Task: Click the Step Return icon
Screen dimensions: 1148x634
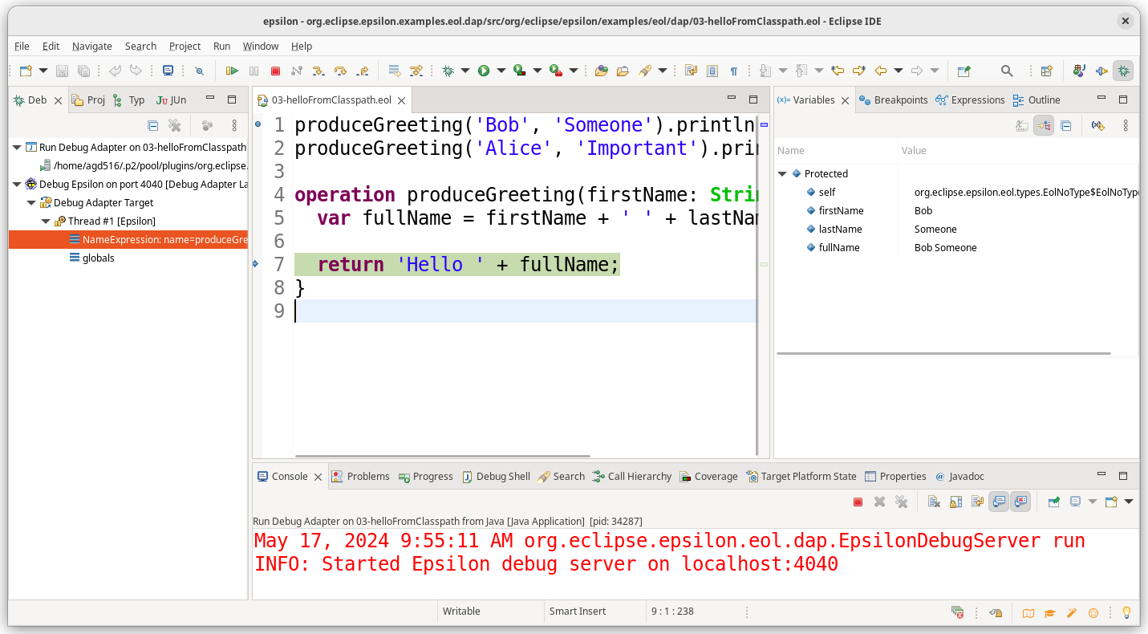Action: coord(362,71)
